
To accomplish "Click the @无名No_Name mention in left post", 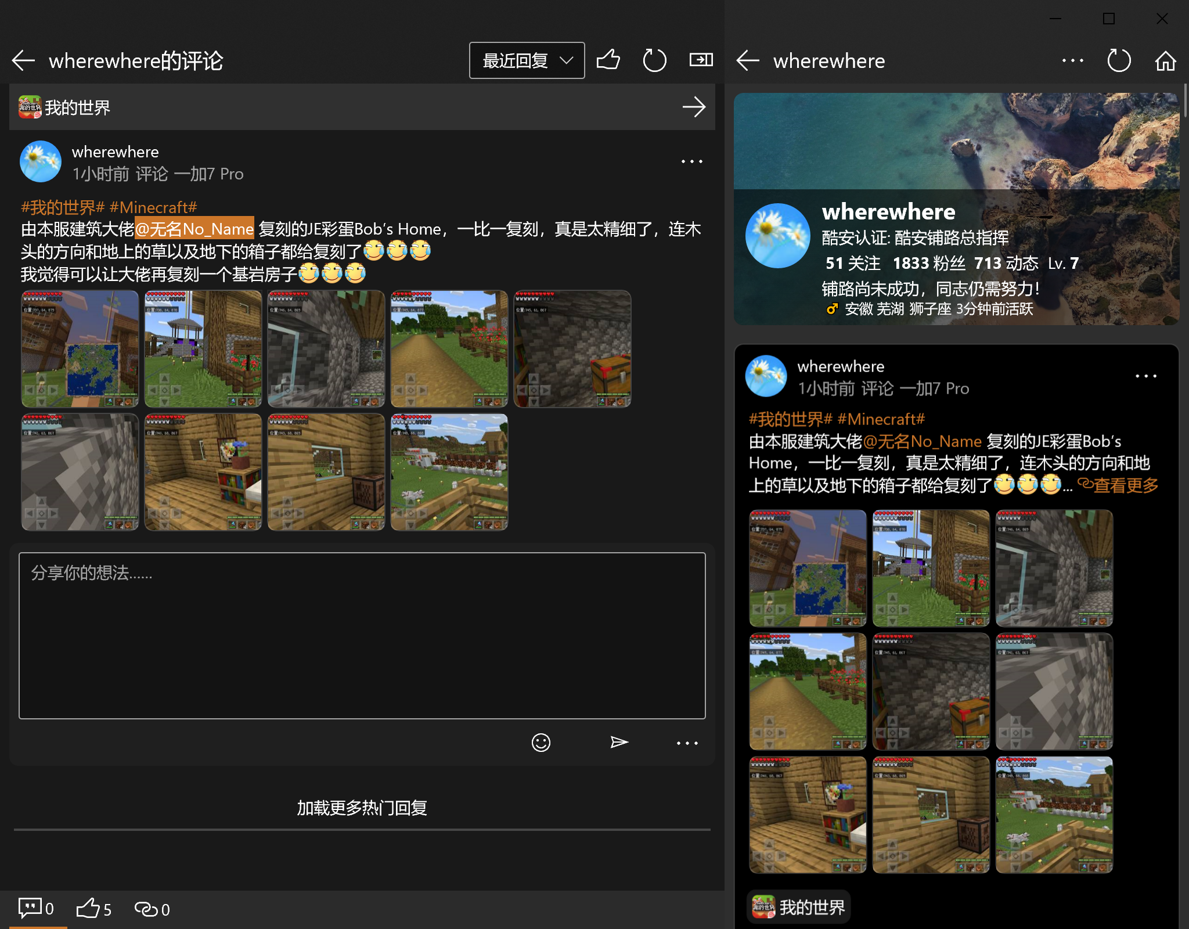I will coord(194,229).
